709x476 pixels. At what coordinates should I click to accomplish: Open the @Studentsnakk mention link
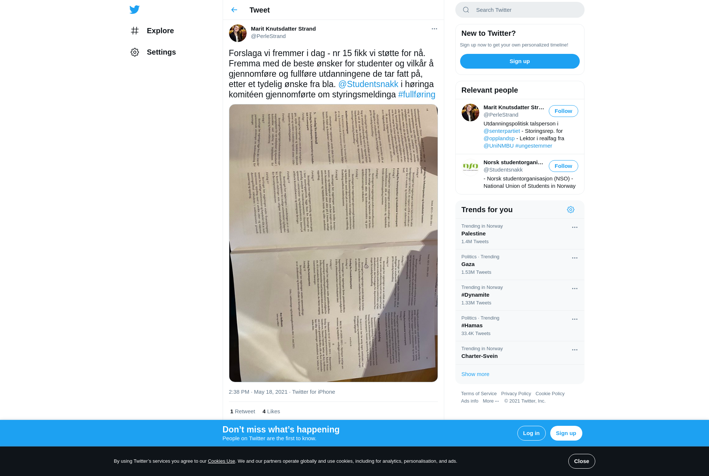(x=368, y=84)
